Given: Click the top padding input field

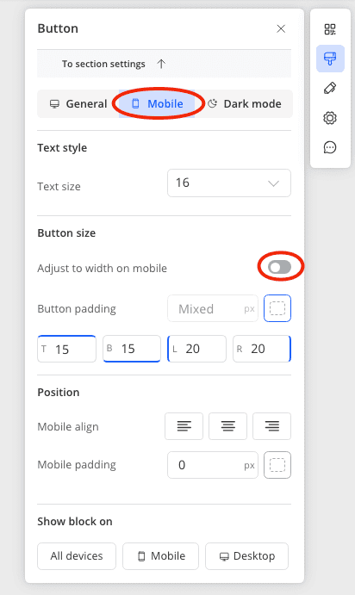Looking at the screenshot, I should (67, 349).
